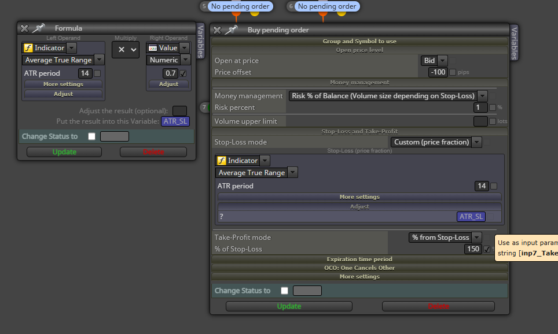Click Update in Formula panel
The width and height of the screenshot is (558, 334).
[64, 152]
